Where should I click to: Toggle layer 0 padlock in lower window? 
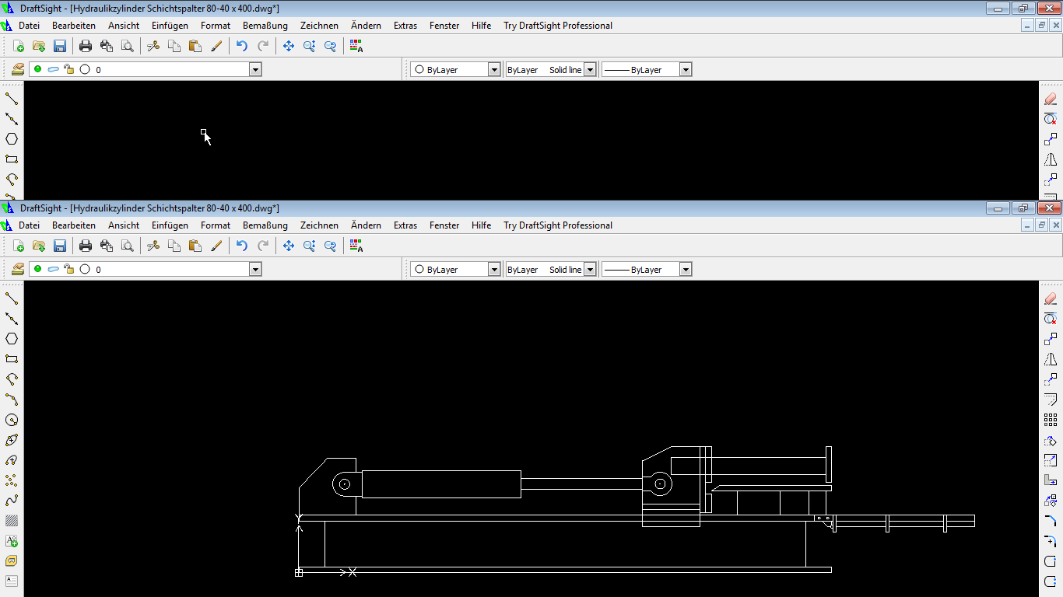coord(68,269)
